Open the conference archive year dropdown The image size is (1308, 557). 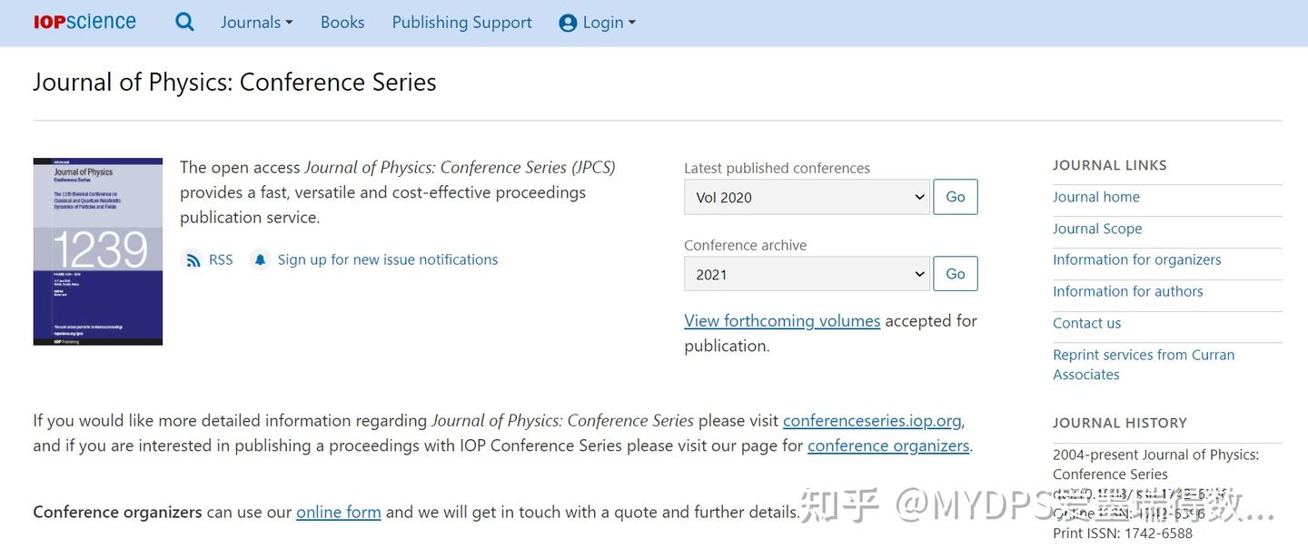[806, 273]
